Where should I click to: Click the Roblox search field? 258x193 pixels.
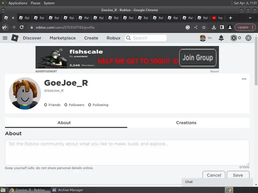coord(146,38)
